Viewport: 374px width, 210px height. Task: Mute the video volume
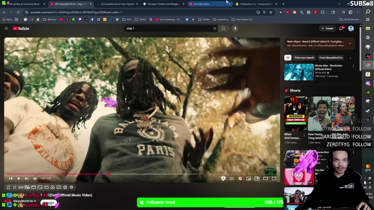click(35, 178)
